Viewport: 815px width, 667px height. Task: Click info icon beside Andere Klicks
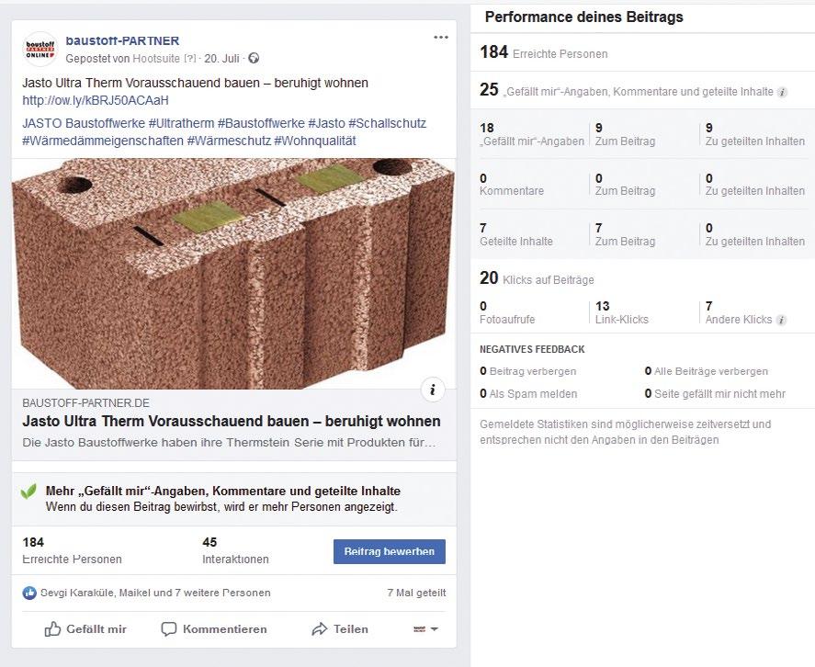click(781, 321)
